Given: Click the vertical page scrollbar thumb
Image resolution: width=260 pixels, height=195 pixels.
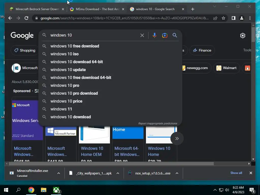Looking at the screenshot, I should point(253,34).
